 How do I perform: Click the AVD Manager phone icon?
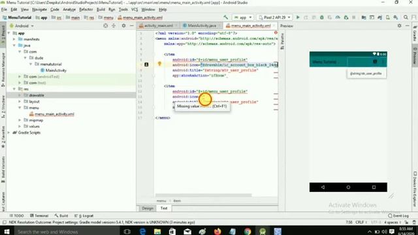(387, 18)
